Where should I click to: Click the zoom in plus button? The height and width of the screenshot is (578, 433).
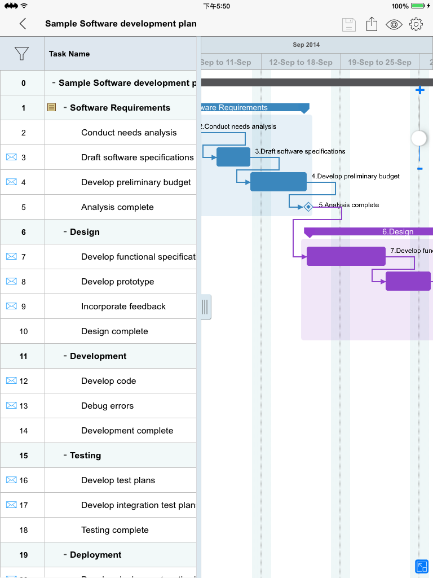tap(419, 90)
